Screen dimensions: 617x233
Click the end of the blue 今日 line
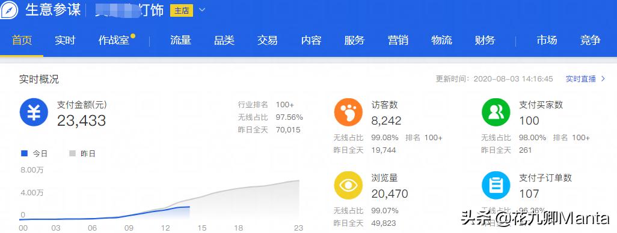coord(189,206)
